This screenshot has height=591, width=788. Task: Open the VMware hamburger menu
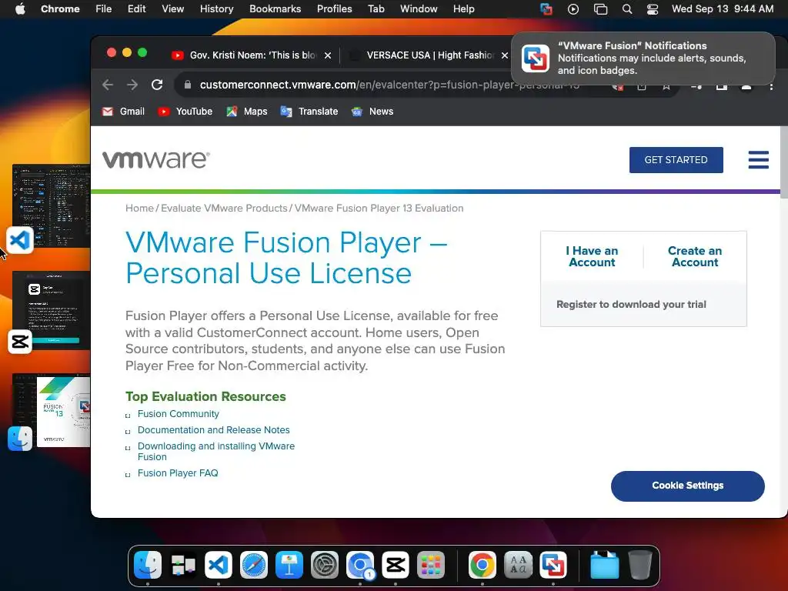coord(758,160)
